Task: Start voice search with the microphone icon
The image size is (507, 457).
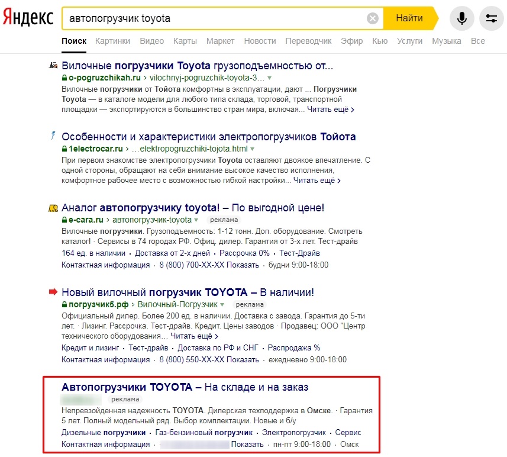Action: [x=461, y=18]
